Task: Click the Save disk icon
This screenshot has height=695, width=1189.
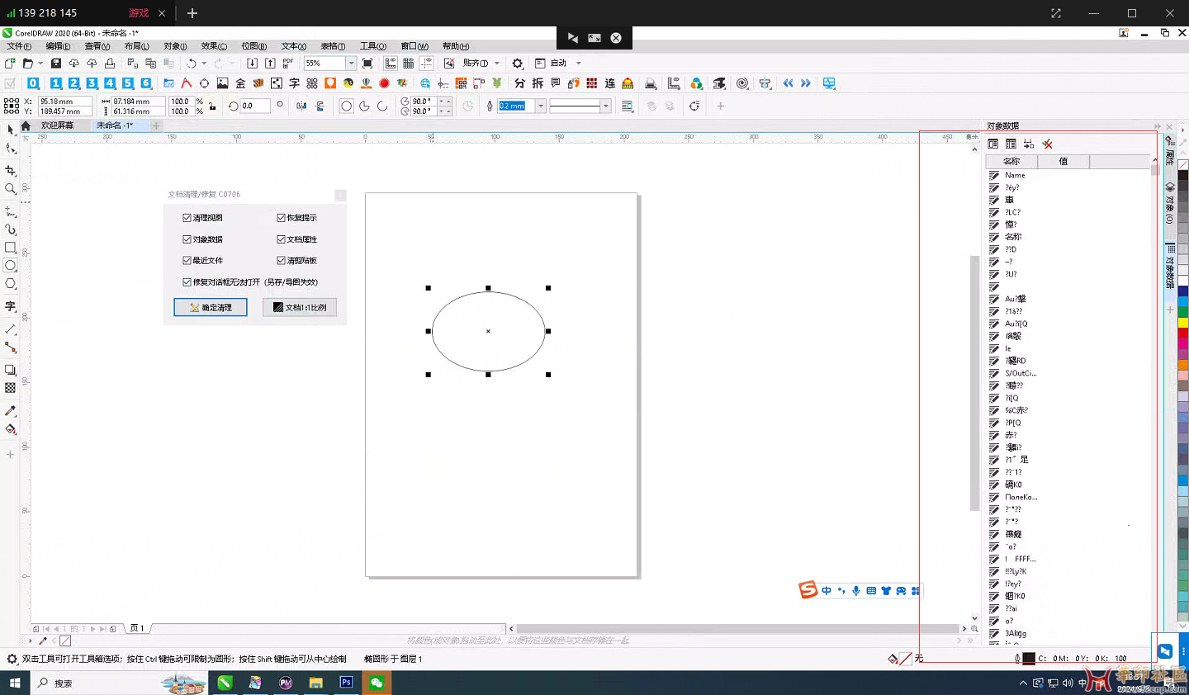Action: click(x=56, y=63)
